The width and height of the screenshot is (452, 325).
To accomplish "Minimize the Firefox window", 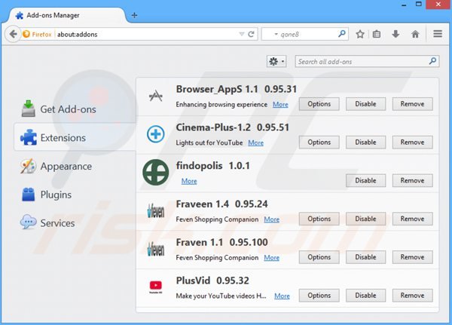I will tap(404, 5).
